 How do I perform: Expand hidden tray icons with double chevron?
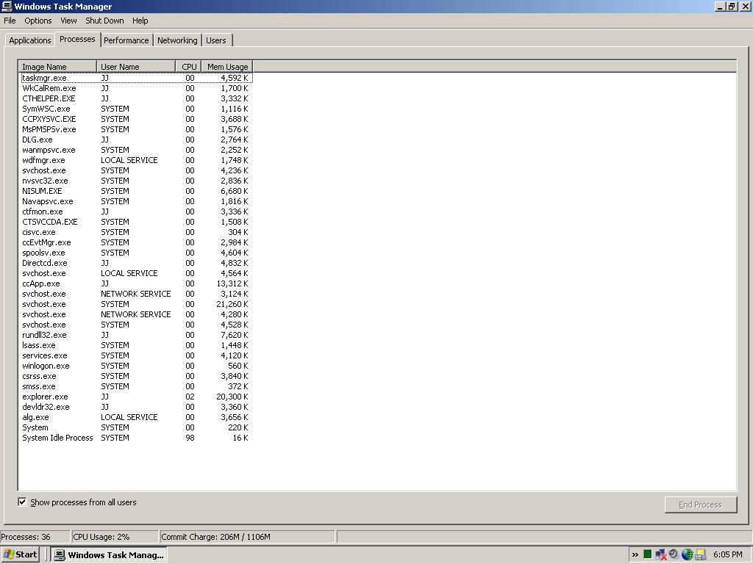635,555
